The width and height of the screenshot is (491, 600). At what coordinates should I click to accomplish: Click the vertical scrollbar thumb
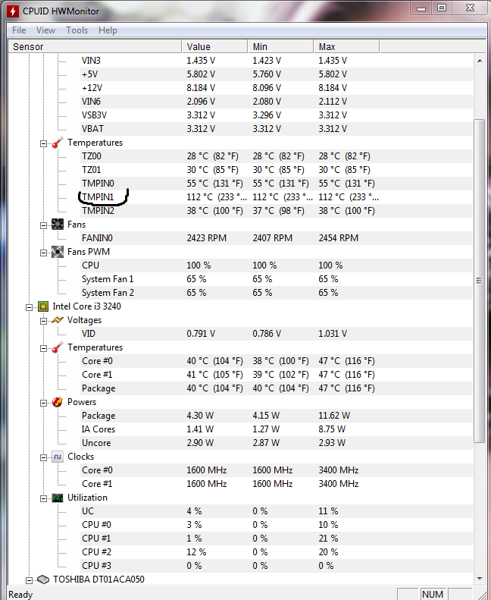click(479, 281)
